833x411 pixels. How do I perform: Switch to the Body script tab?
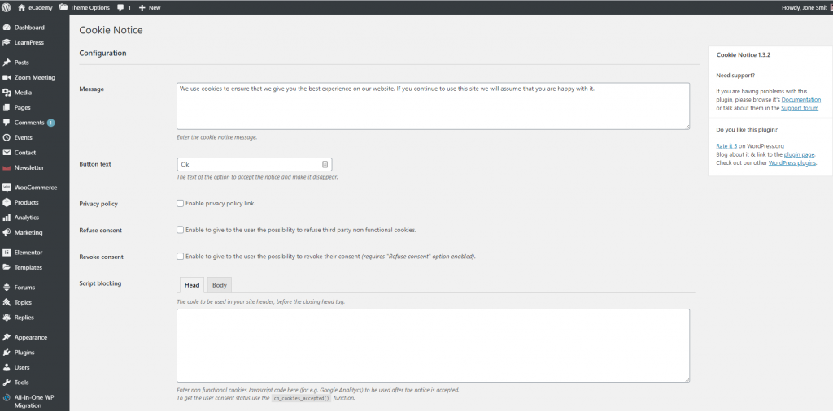[x=219, y=285]
